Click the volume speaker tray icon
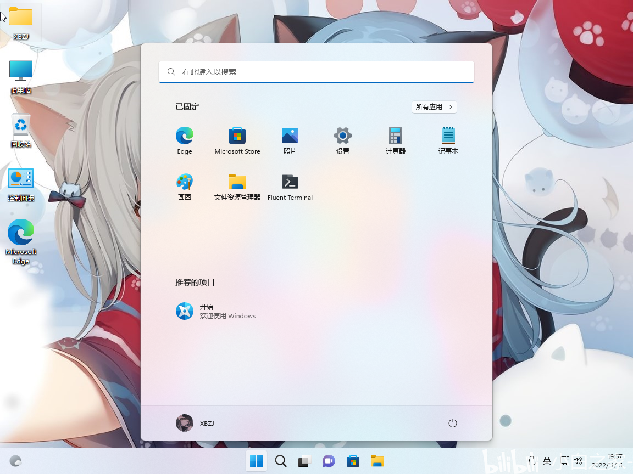This screenshot has width=633, height=474. (579, 461)
